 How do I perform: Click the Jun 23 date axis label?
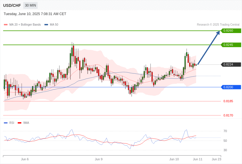[216, 159]
